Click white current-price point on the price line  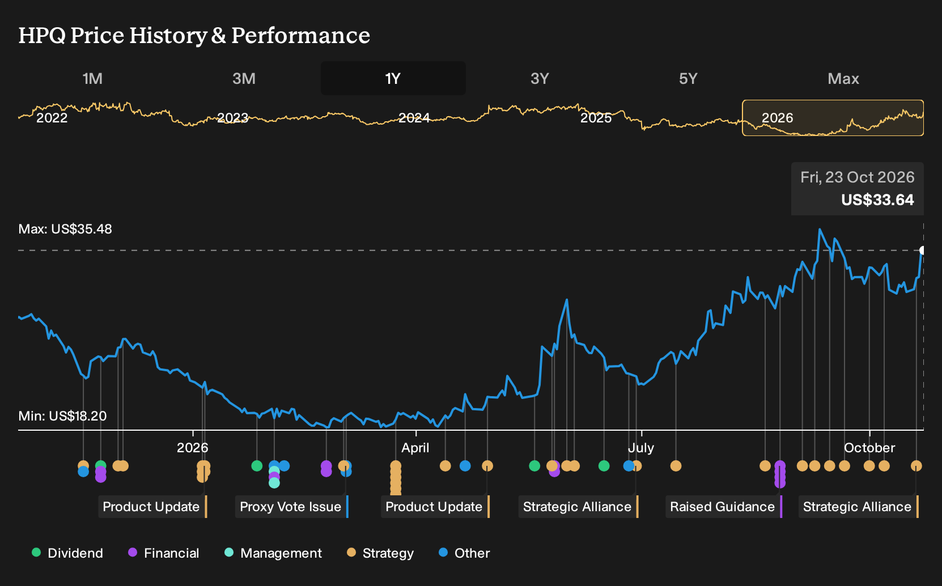(x=923, y=250)
